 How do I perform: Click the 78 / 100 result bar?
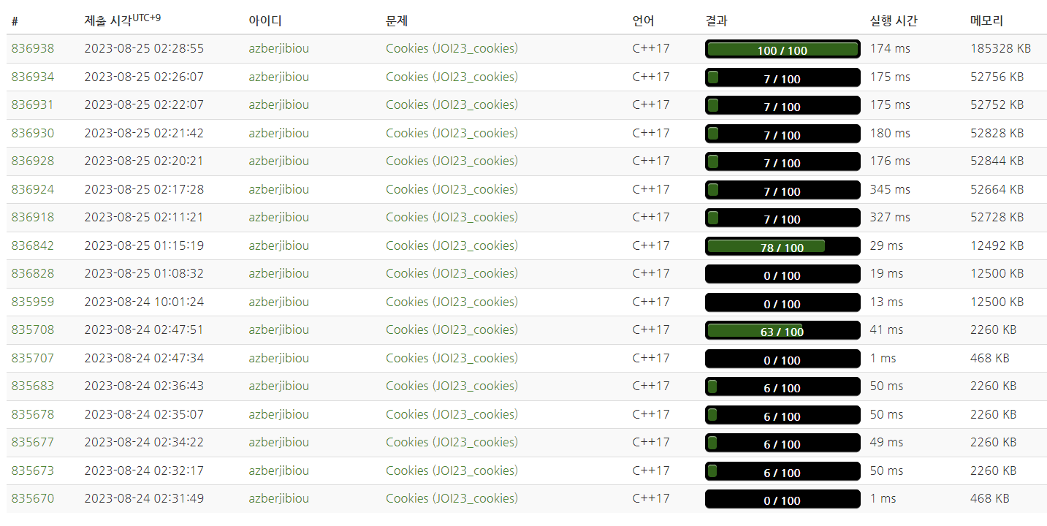coord(783,246)
